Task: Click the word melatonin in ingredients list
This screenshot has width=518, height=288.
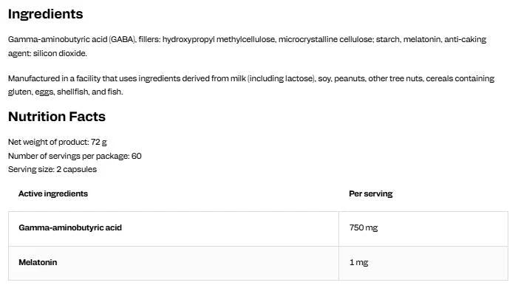Action: click(x=422, y=39)
